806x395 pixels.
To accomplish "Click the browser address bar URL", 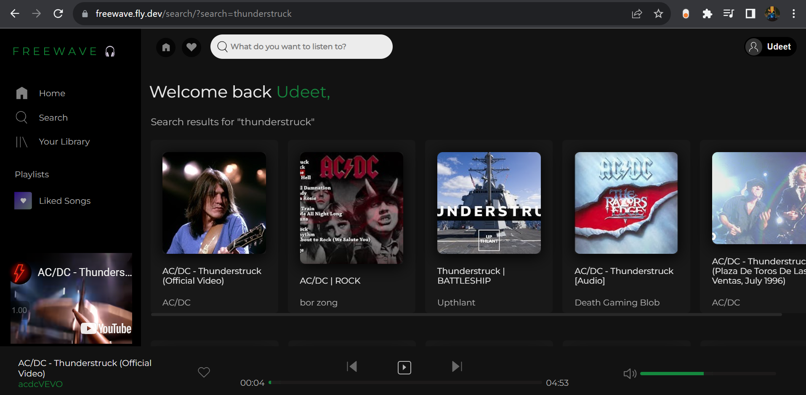I will click(x=194, y=14).
